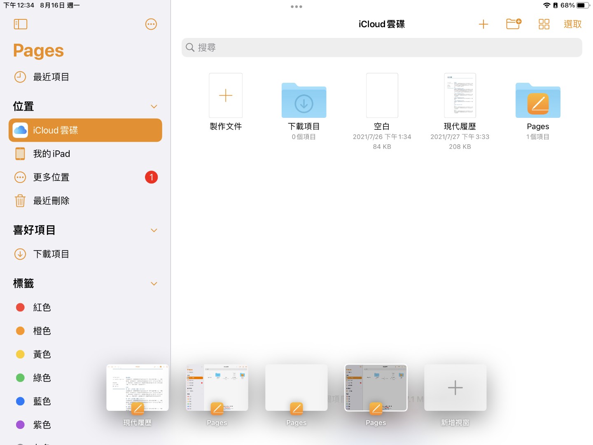Open the 下載項目 folder in iCloud
593x445 pixels.
[x=304, y=101]
